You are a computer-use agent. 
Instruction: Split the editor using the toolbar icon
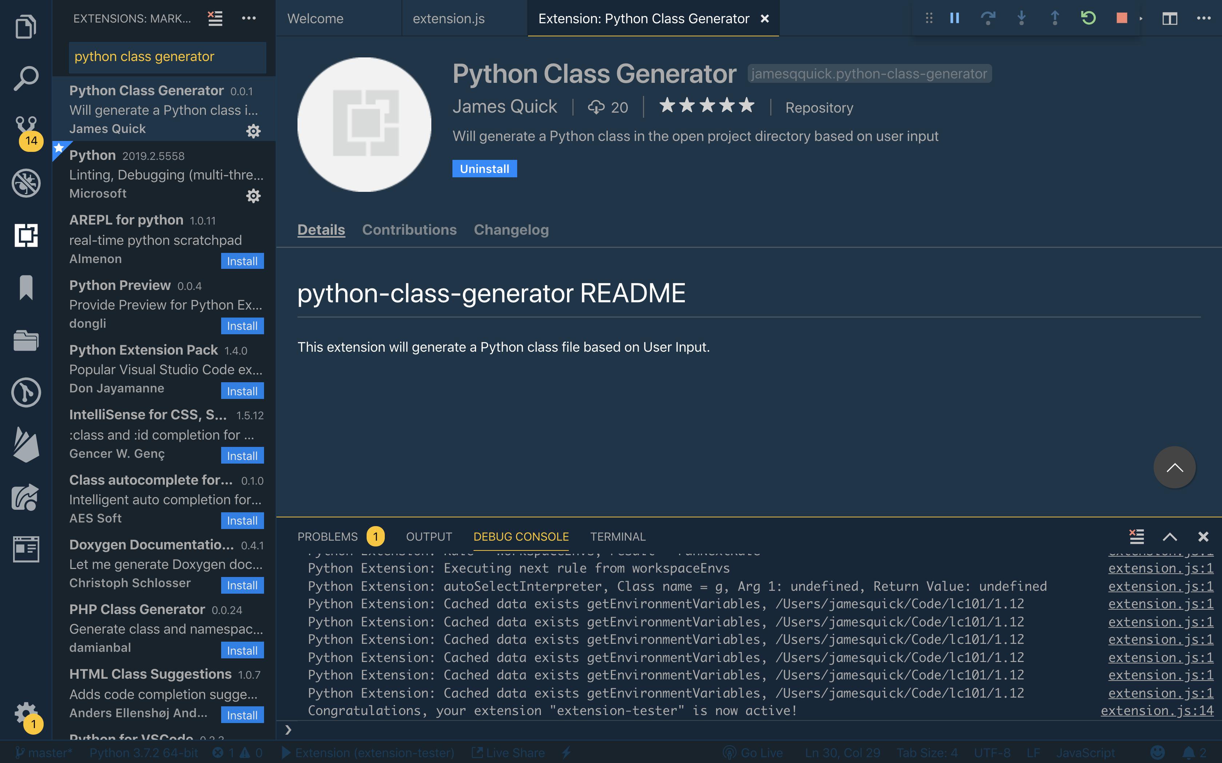click(x=1170, y=18)
